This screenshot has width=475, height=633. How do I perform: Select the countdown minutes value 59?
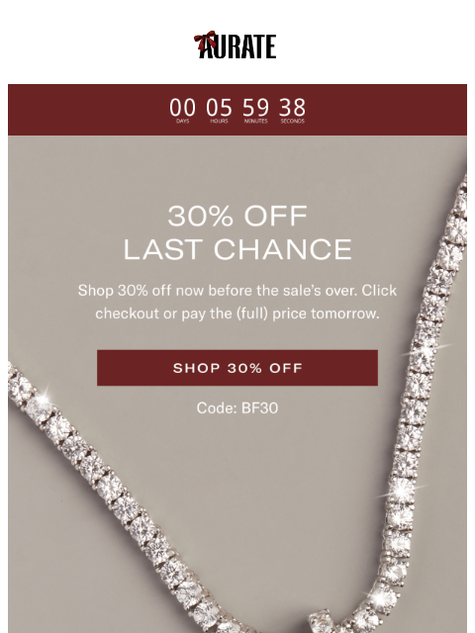pyautogui.click(x=255, y=108)
